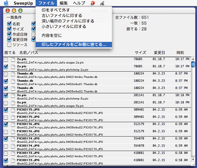This screenshot has width=197, height=168.
Task: Click file icon of Thumbs.db in 040214miku
Action: [13, 74]
